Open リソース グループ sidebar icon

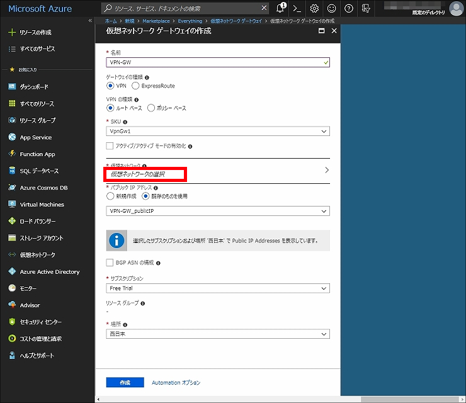tap(12, 120)
